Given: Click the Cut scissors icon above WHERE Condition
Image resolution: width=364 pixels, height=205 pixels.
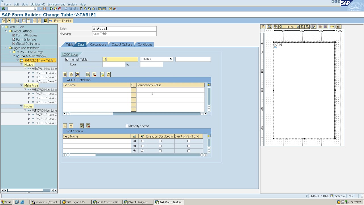Looking at the screenshot, I should (x=65, y=75).
